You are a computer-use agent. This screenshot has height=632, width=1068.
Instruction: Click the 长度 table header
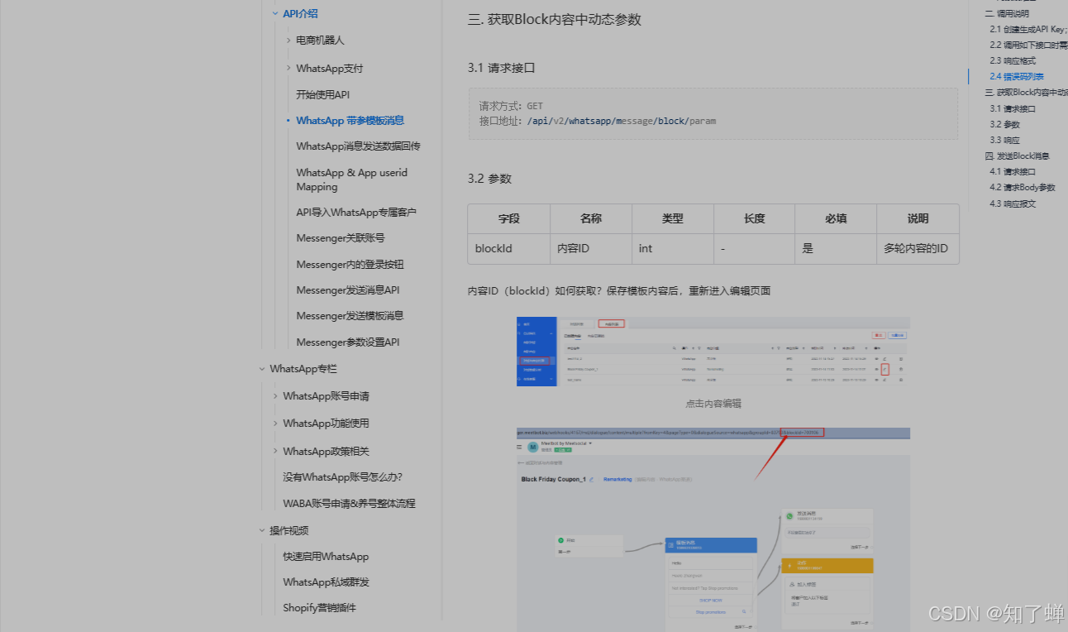[754, 219]
